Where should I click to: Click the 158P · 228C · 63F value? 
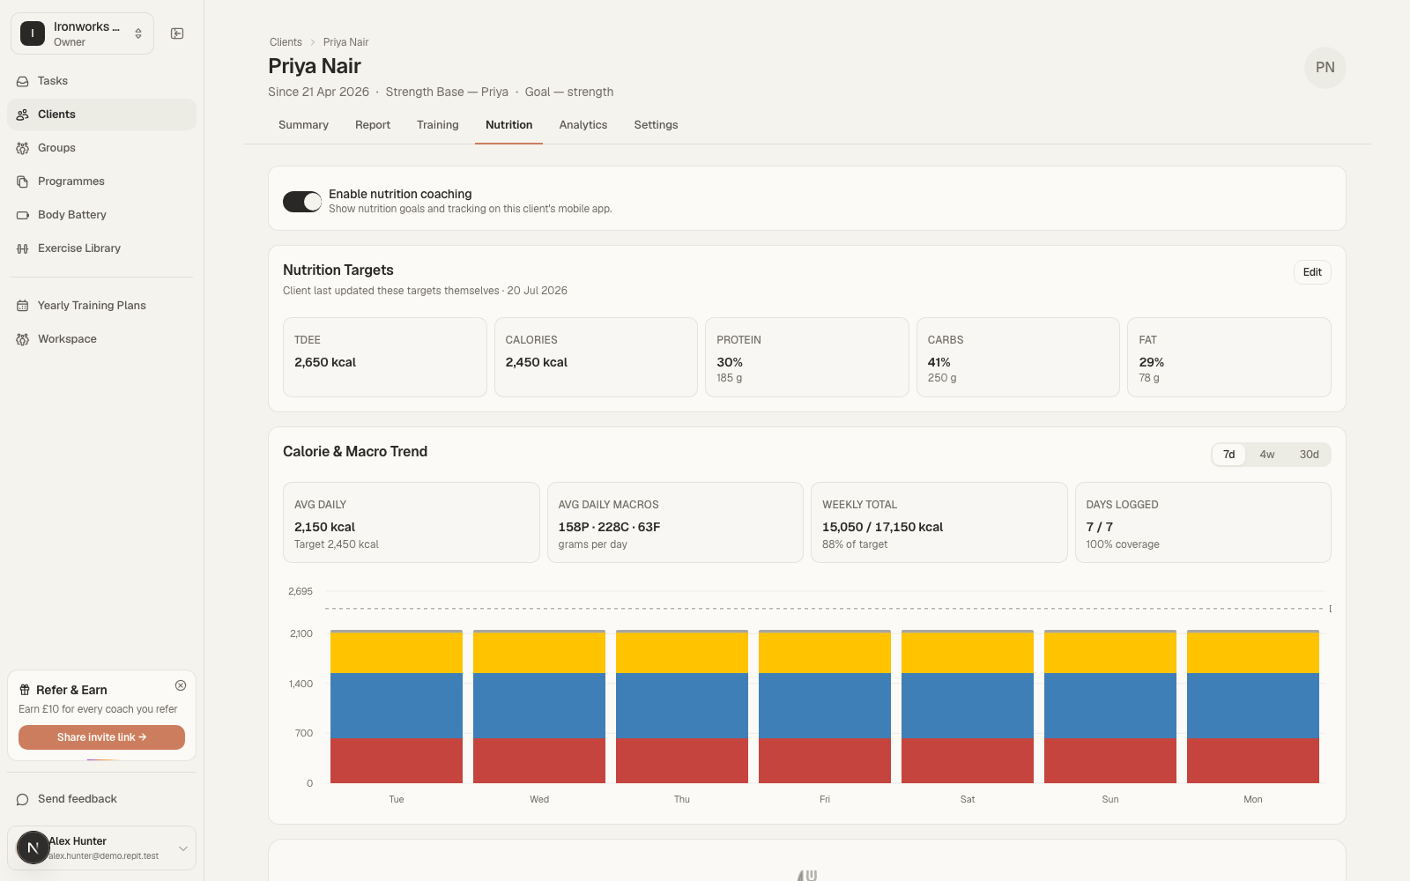[609, 527]
